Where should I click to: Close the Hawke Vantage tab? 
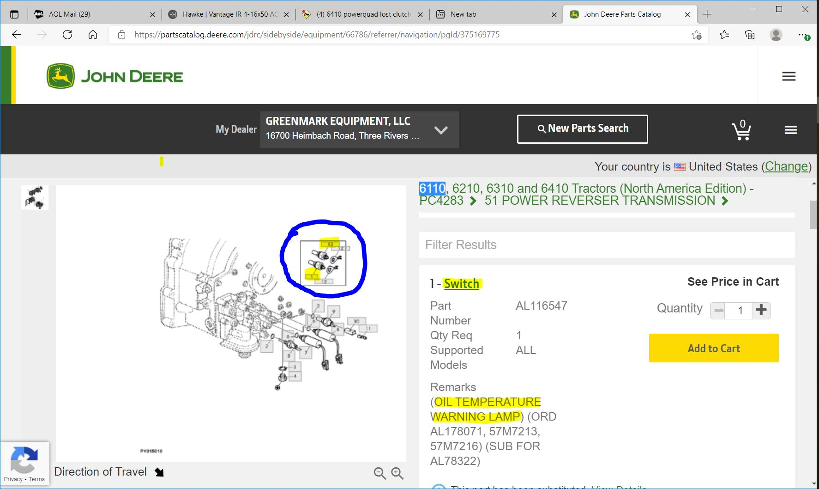point(286,14)
